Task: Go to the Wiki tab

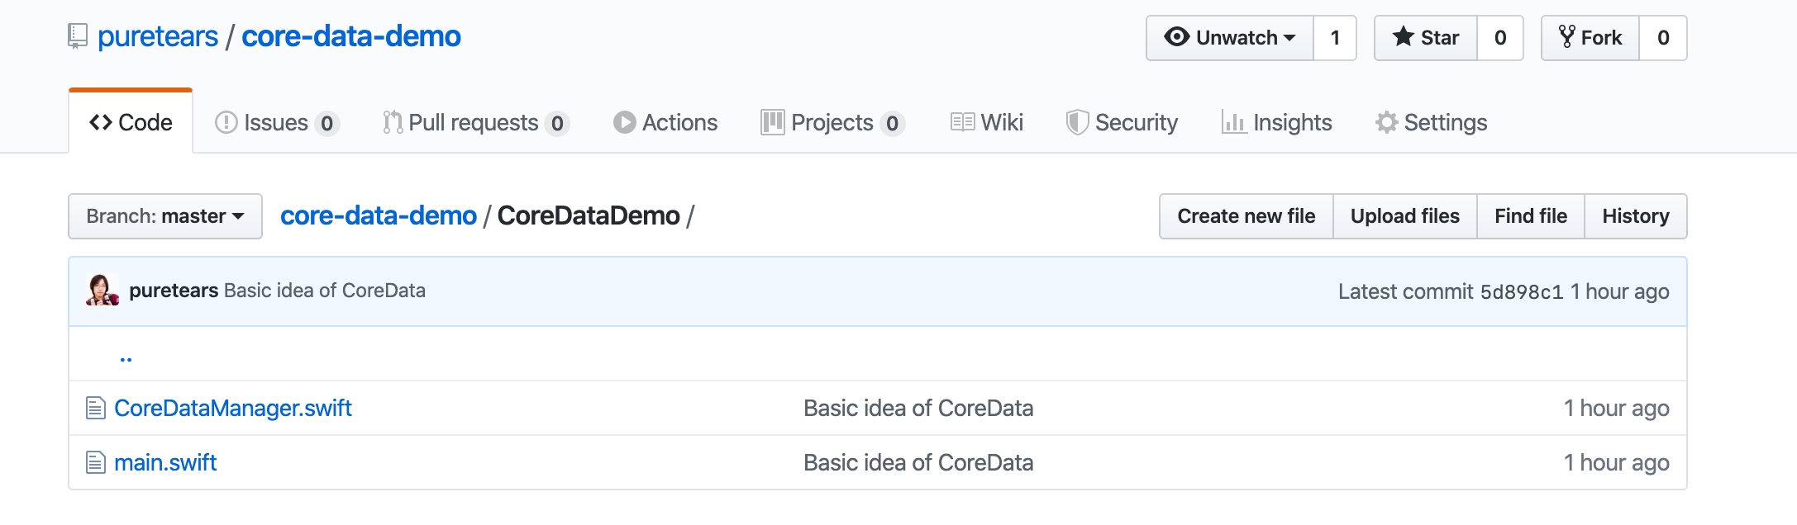Action: (x=986, y=122)
